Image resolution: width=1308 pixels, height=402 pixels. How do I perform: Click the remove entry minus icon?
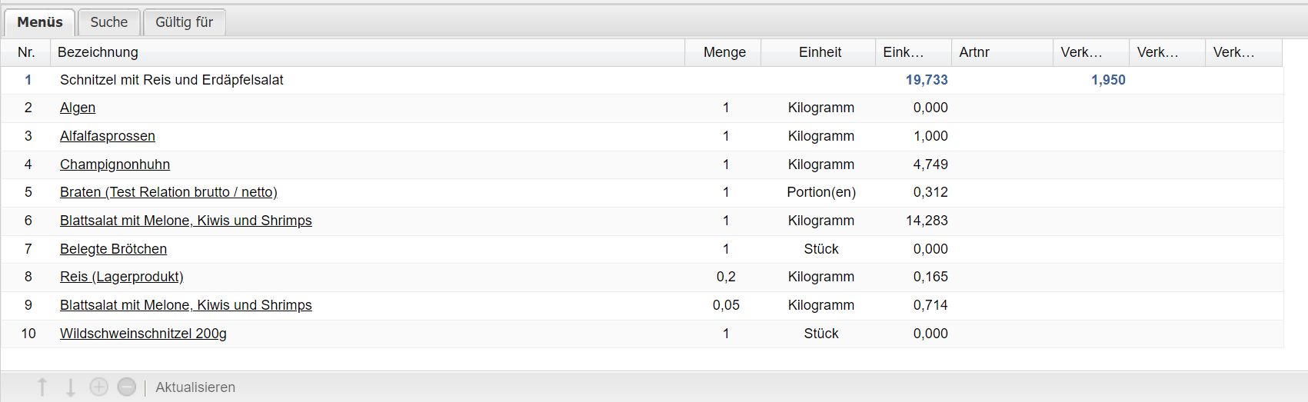tap(127, 387)
